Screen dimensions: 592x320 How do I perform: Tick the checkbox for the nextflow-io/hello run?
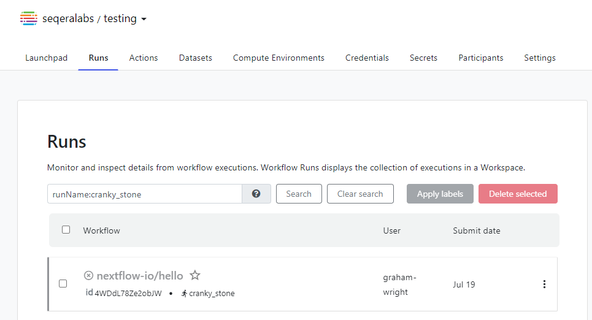(63, 283)
